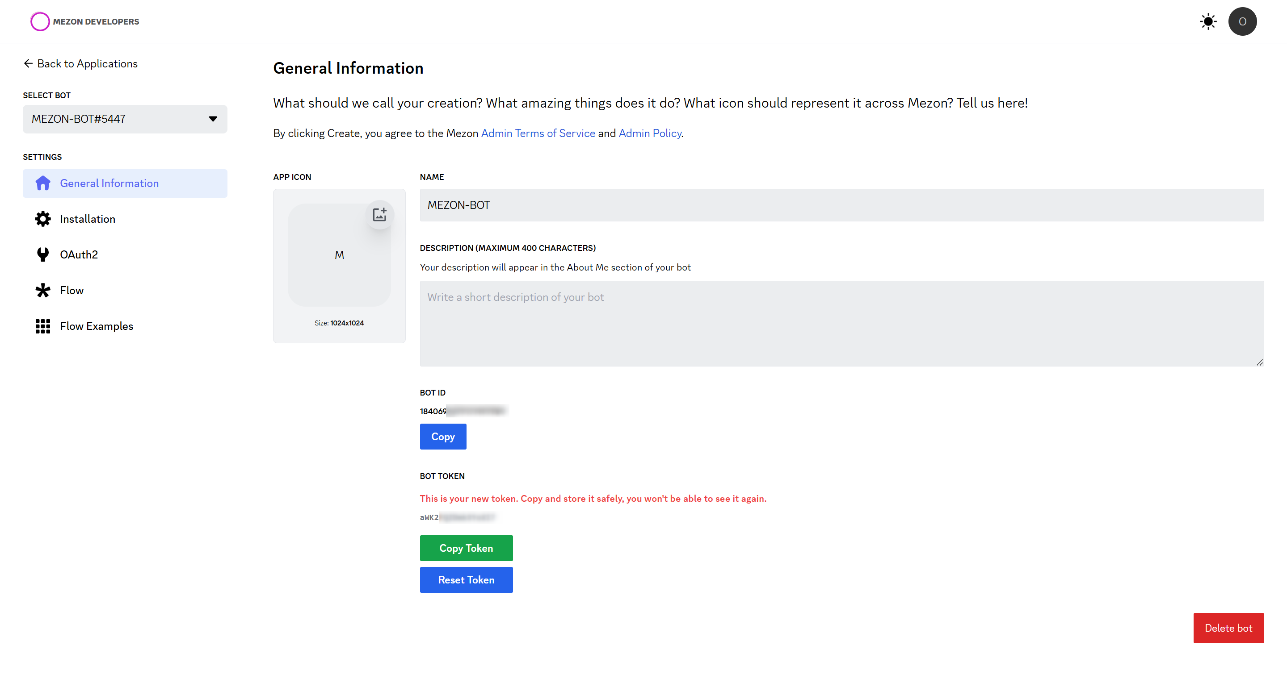Click the Flow asterisk icon
This screenshot has width=1287, height=683.
point(43,290)
